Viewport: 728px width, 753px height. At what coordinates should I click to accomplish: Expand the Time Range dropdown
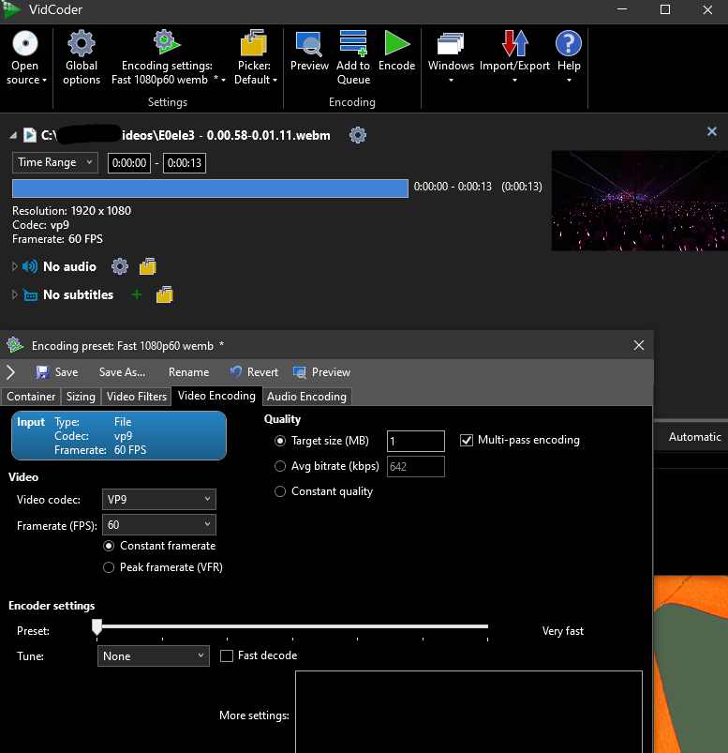[55, 162]
